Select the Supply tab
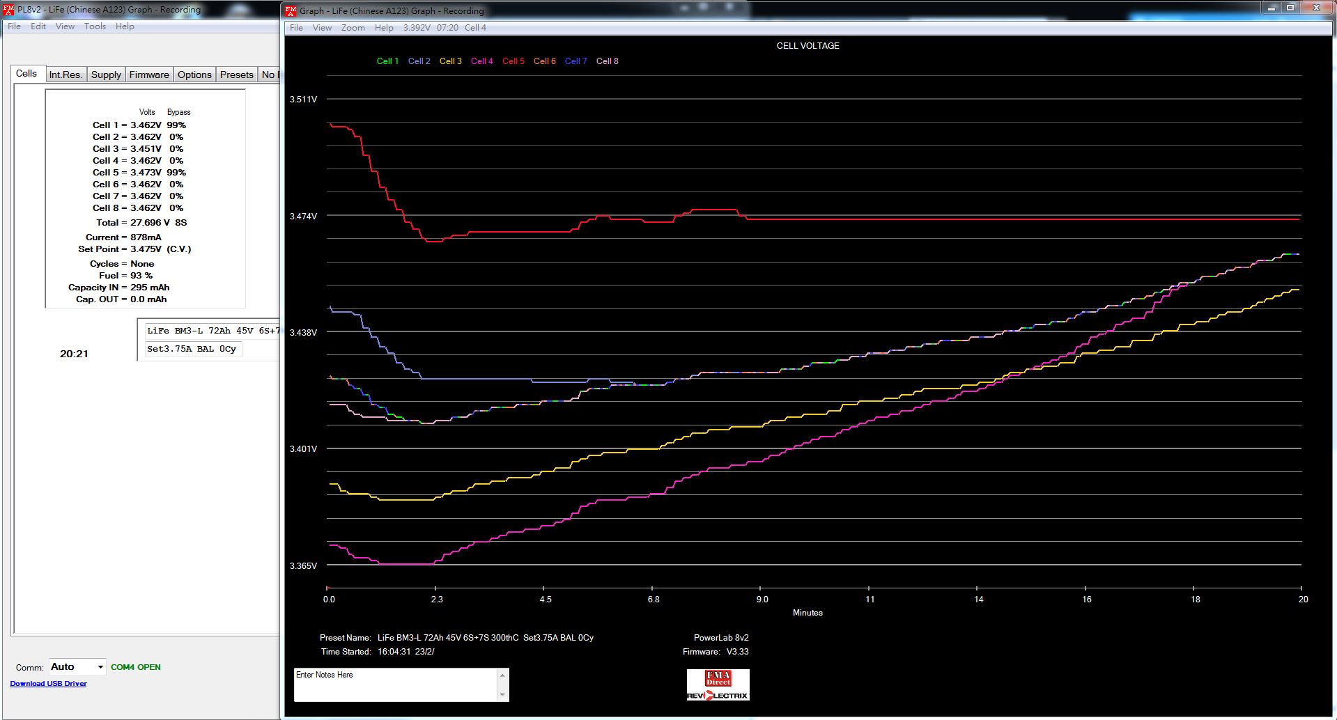 [x=106, y=75]
